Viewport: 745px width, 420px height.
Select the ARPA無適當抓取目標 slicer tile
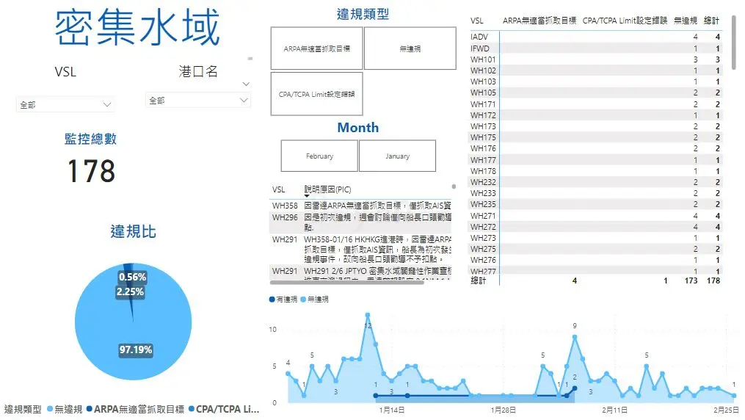(x=317, y=48)
